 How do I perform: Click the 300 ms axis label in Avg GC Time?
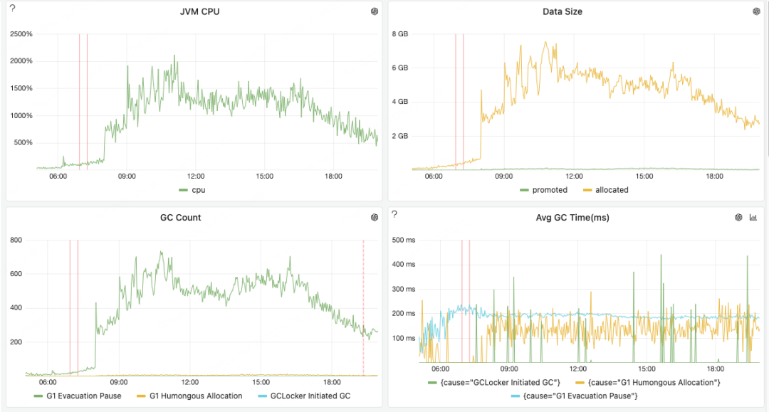click(404, 289)
